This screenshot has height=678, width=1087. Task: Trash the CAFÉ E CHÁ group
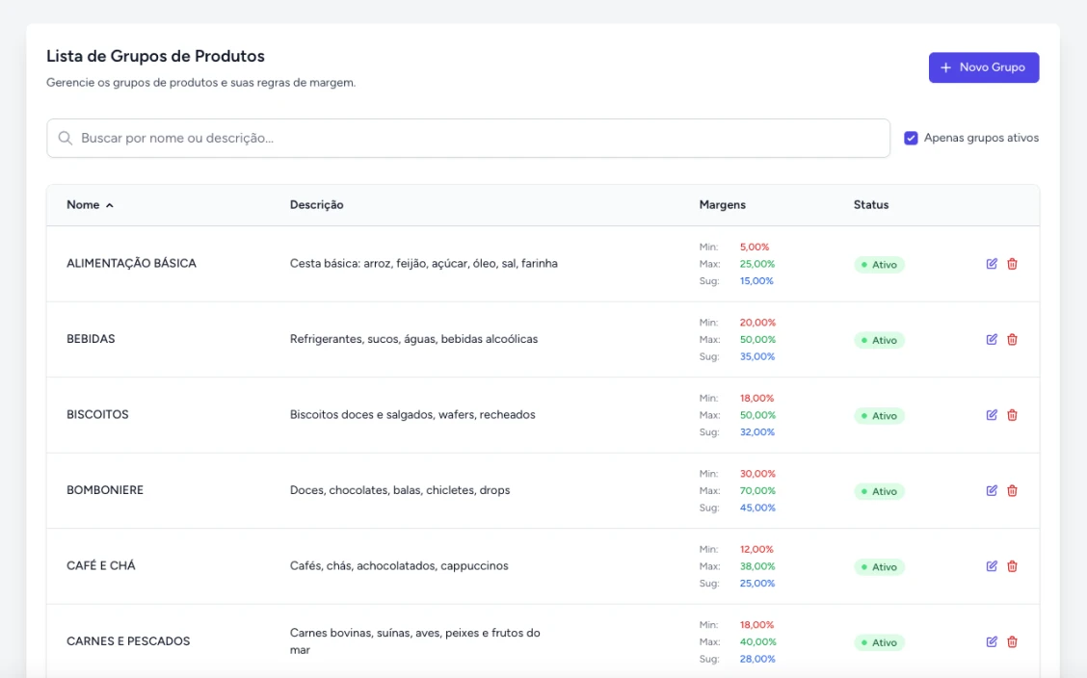[x=1012, y=566]
